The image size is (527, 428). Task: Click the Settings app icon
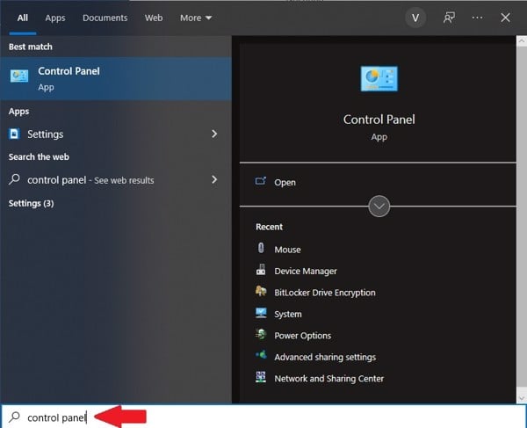(14, 134)
